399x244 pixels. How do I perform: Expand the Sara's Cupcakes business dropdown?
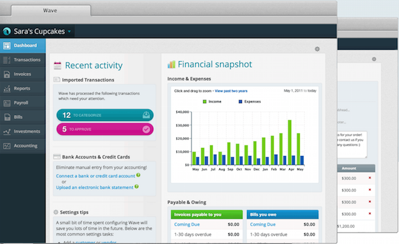(x=69, y=32)
